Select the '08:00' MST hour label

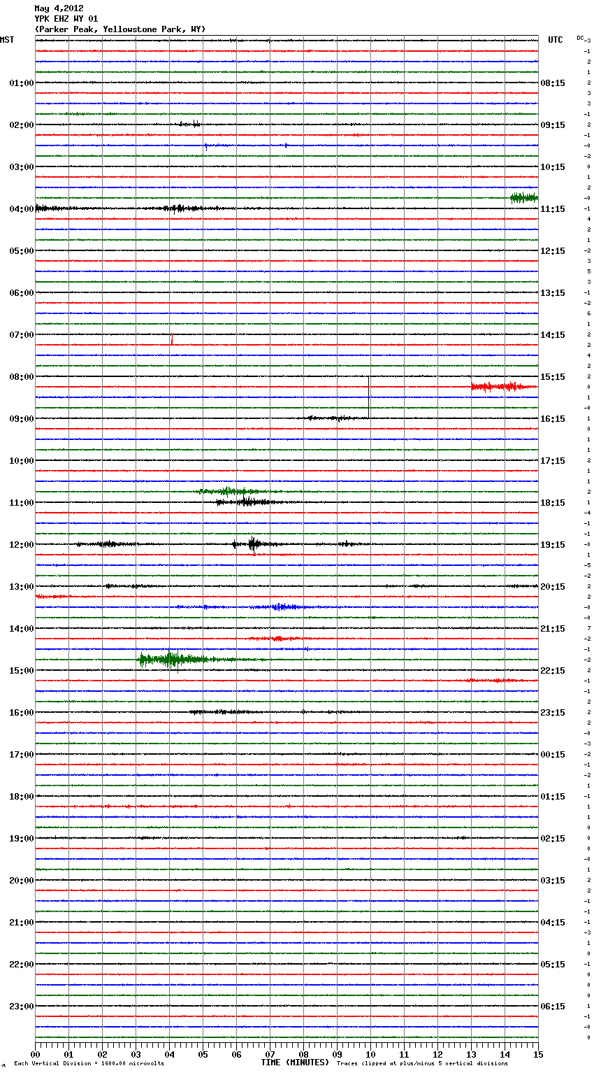tap(22, 377)
